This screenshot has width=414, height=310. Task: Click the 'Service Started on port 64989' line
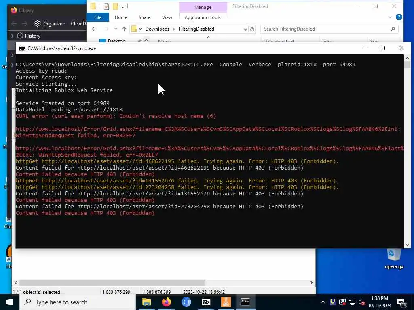(63, 103)
